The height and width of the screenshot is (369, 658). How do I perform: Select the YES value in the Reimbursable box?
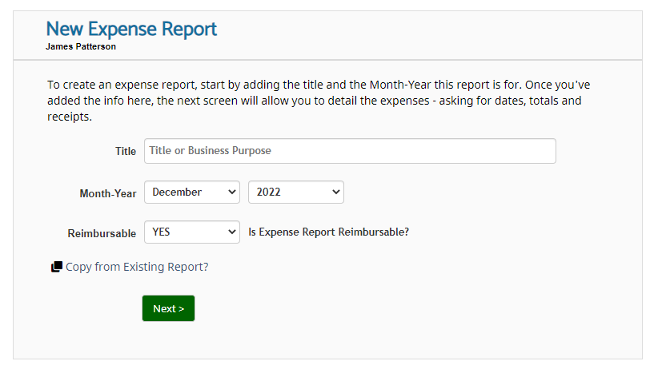[x=161, y=232]
